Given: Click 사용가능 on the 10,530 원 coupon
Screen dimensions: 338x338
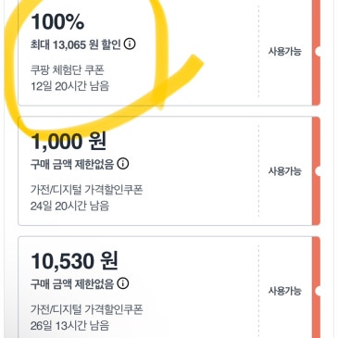Looking at the screenshot, I should point(284,291).
